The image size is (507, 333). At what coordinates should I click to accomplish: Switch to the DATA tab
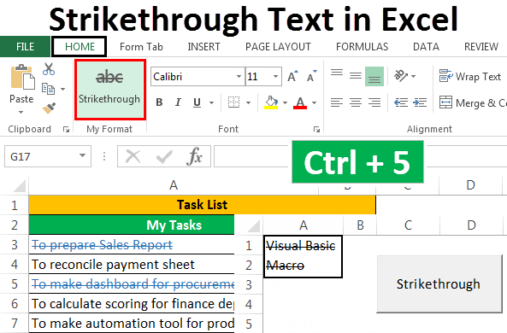426,47
